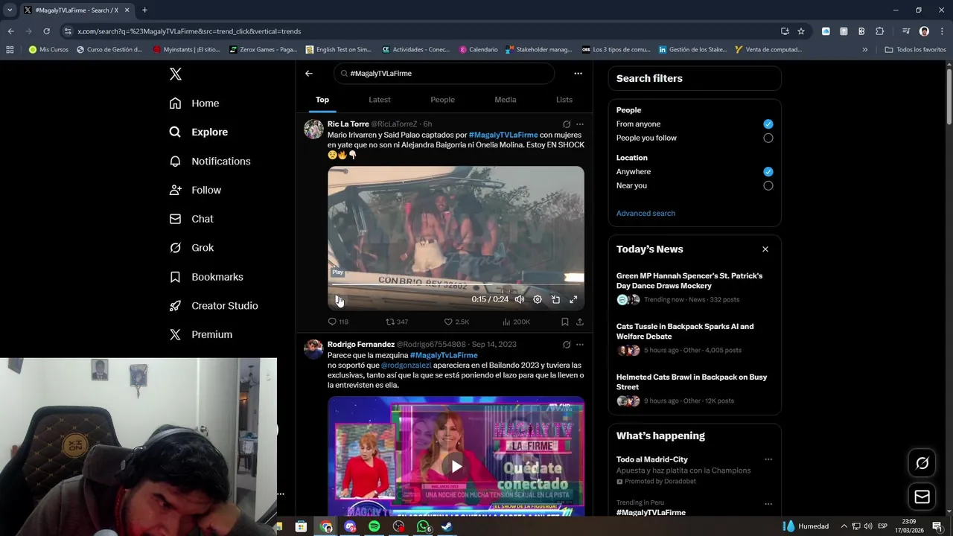This screenshot has width=953, height=536.
Task: Open more menu on Rodrigo Fernandez post
Action: (x=580, y=345)
